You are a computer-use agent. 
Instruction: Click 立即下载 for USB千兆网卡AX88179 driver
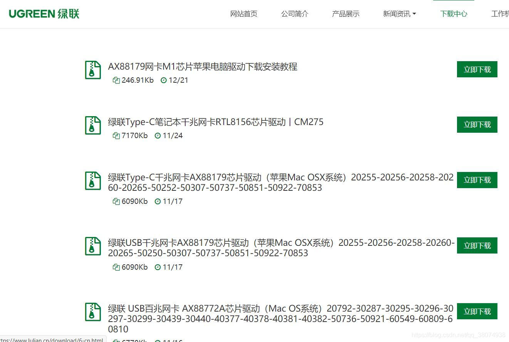click(x=477, y=245)
